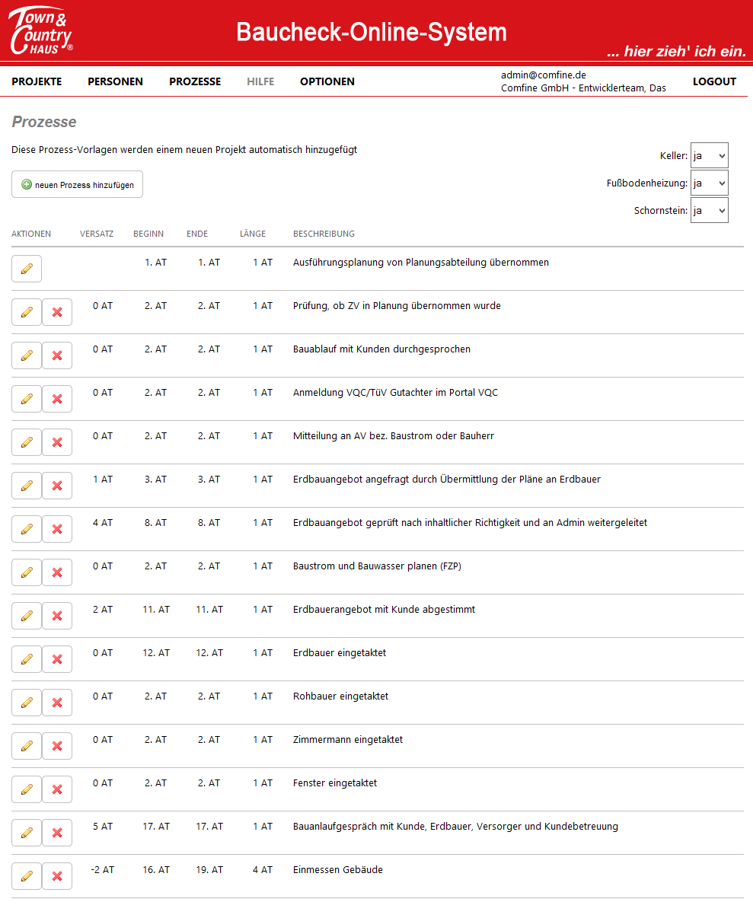Open the Keller dropdown

(710, 155)
